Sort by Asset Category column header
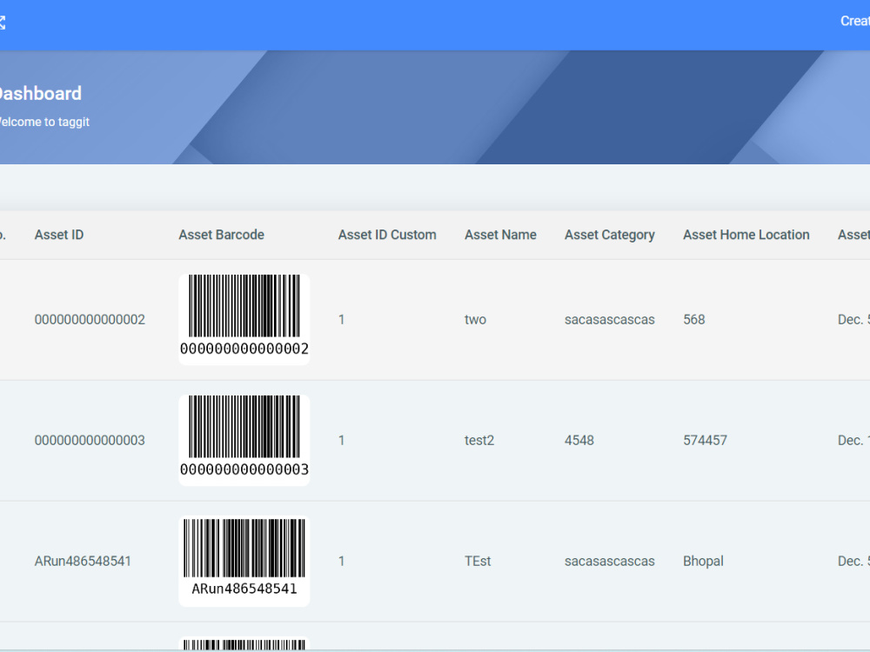 pyautogui.click(x=610, y=235)
